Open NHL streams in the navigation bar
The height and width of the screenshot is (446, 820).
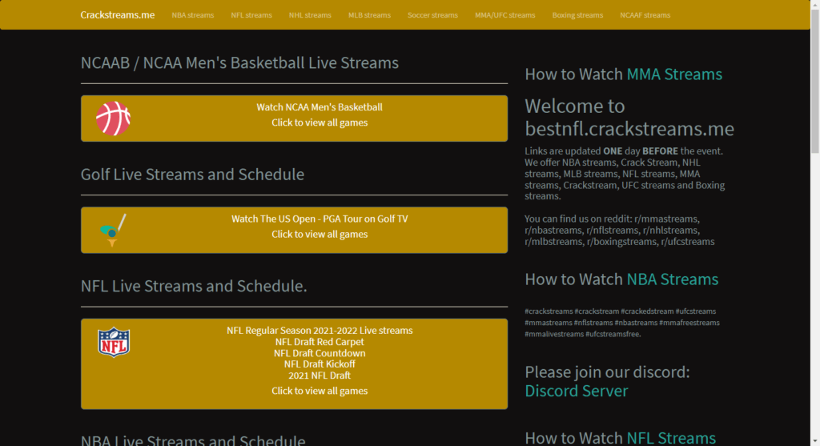[x=310, y=15]
